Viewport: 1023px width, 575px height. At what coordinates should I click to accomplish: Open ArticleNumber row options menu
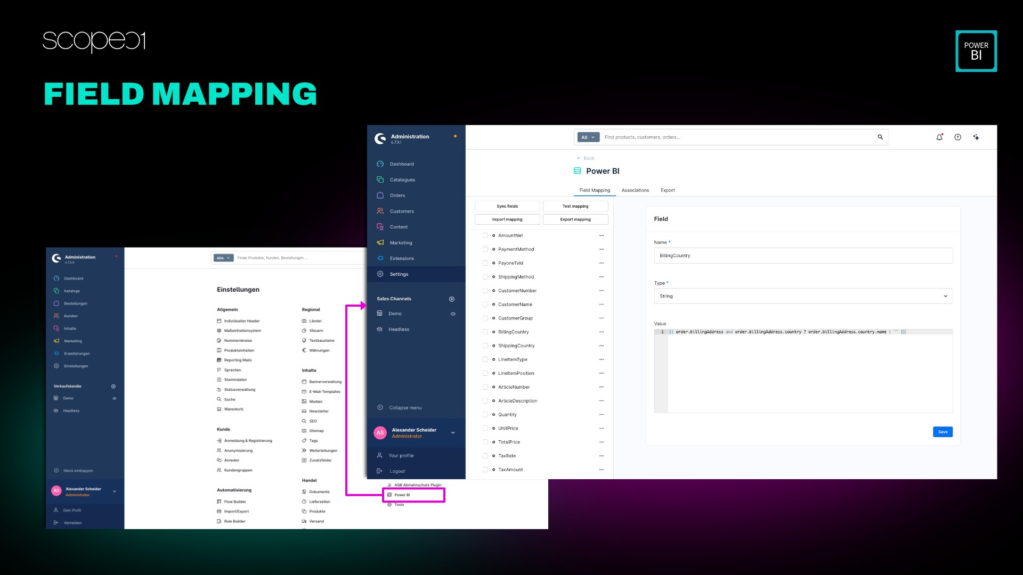tap(602, 387)
